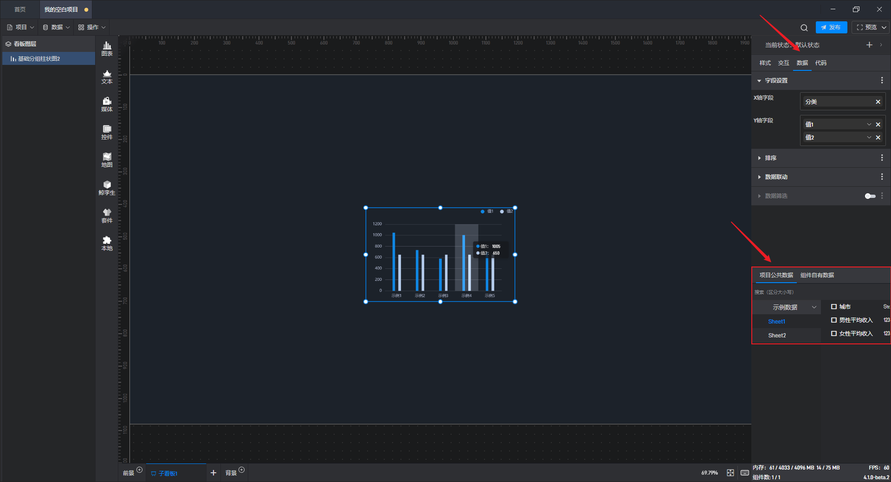Check the 城市 field checkbox
Image resolution: width=891 pixels, height=482 pixels.
[834, 307]
